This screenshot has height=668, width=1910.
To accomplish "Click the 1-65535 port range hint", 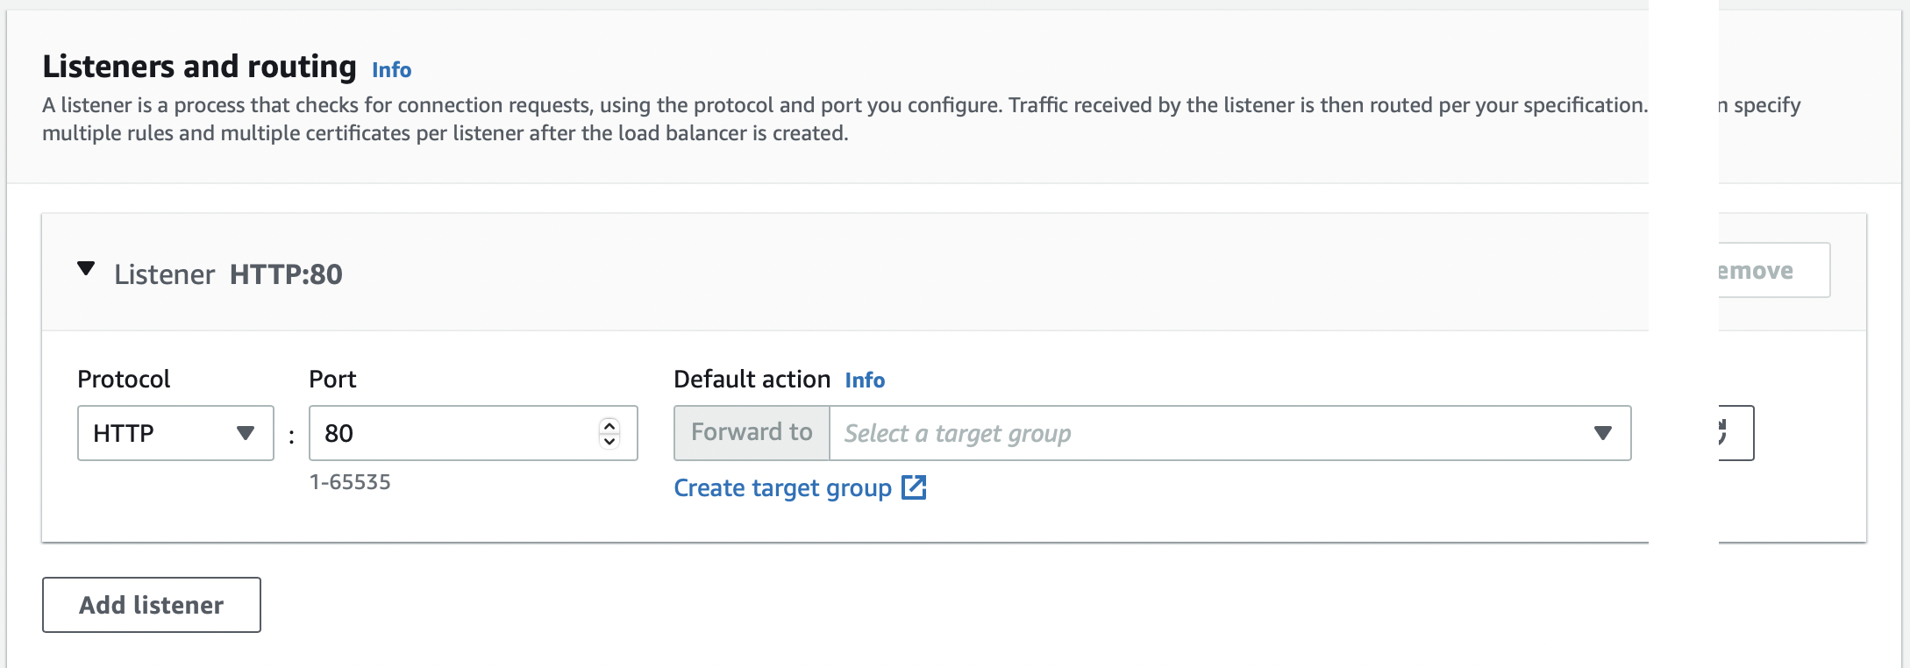I will point(350,482).
